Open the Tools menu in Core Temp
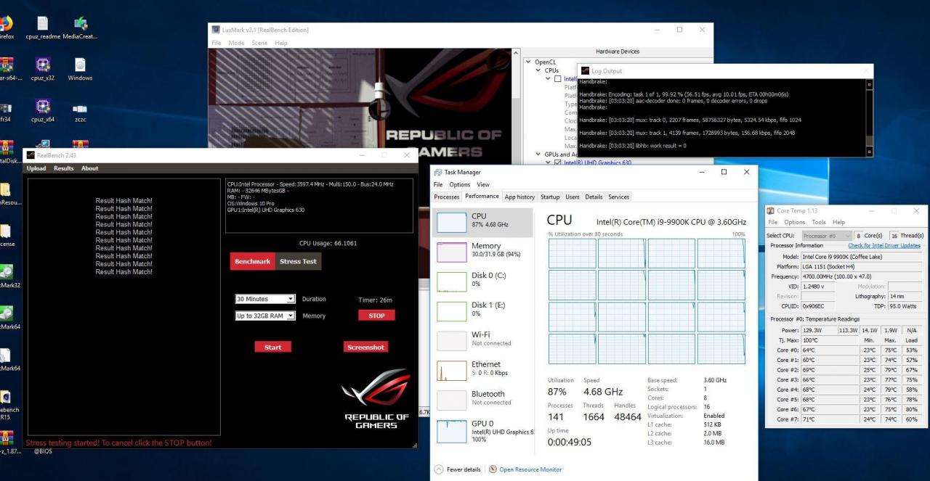Screen dimensions: 930x481 pyautogui.click(x=819, y=222)
